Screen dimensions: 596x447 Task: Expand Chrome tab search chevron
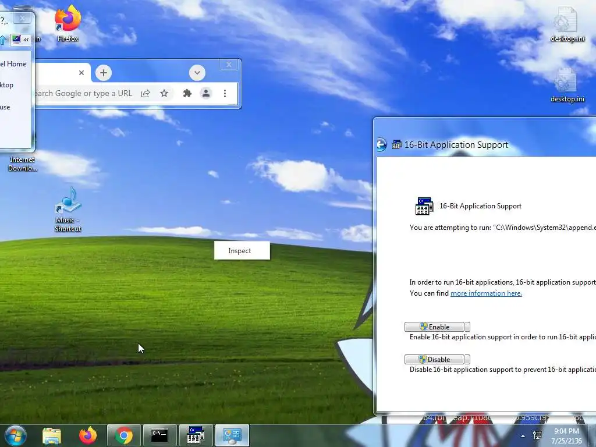point(197,73)
